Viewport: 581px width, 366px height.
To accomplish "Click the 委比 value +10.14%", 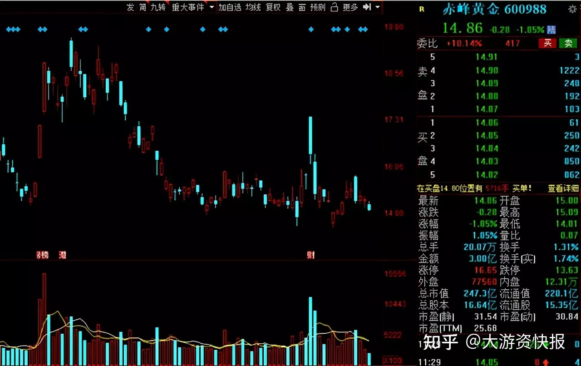I will click(464, 44).
